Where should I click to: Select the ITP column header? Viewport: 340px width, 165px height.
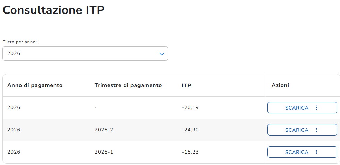187,85
